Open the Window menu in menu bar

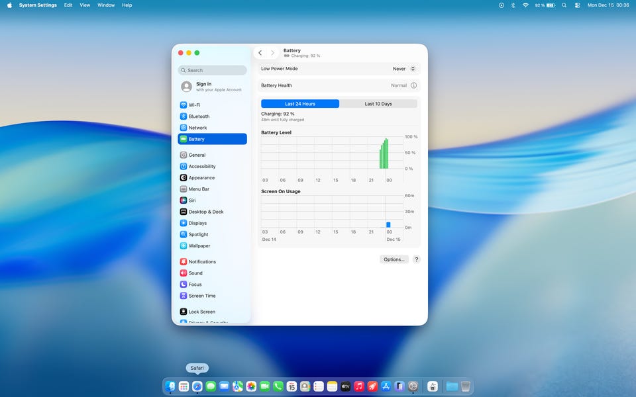coord(106,5)
